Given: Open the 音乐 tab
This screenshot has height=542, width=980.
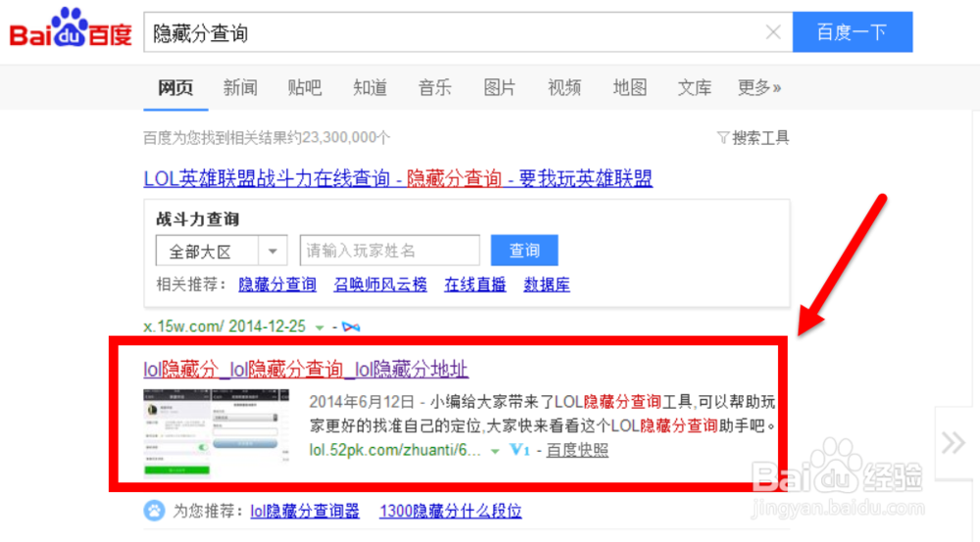Looking at the screenshot, I should click(435, 88).
